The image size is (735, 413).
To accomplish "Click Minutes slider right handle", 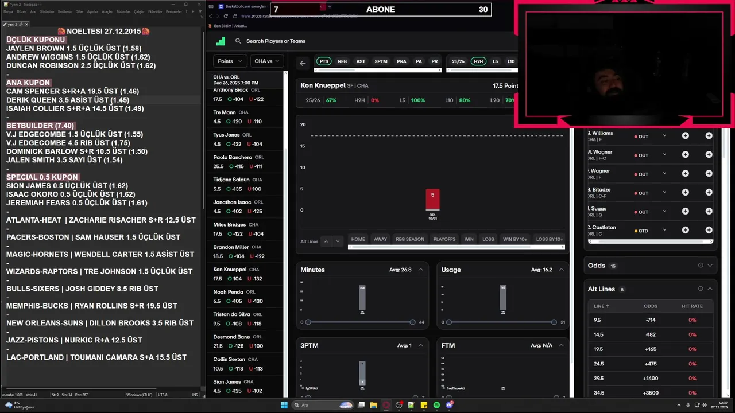I will [412, 322].
